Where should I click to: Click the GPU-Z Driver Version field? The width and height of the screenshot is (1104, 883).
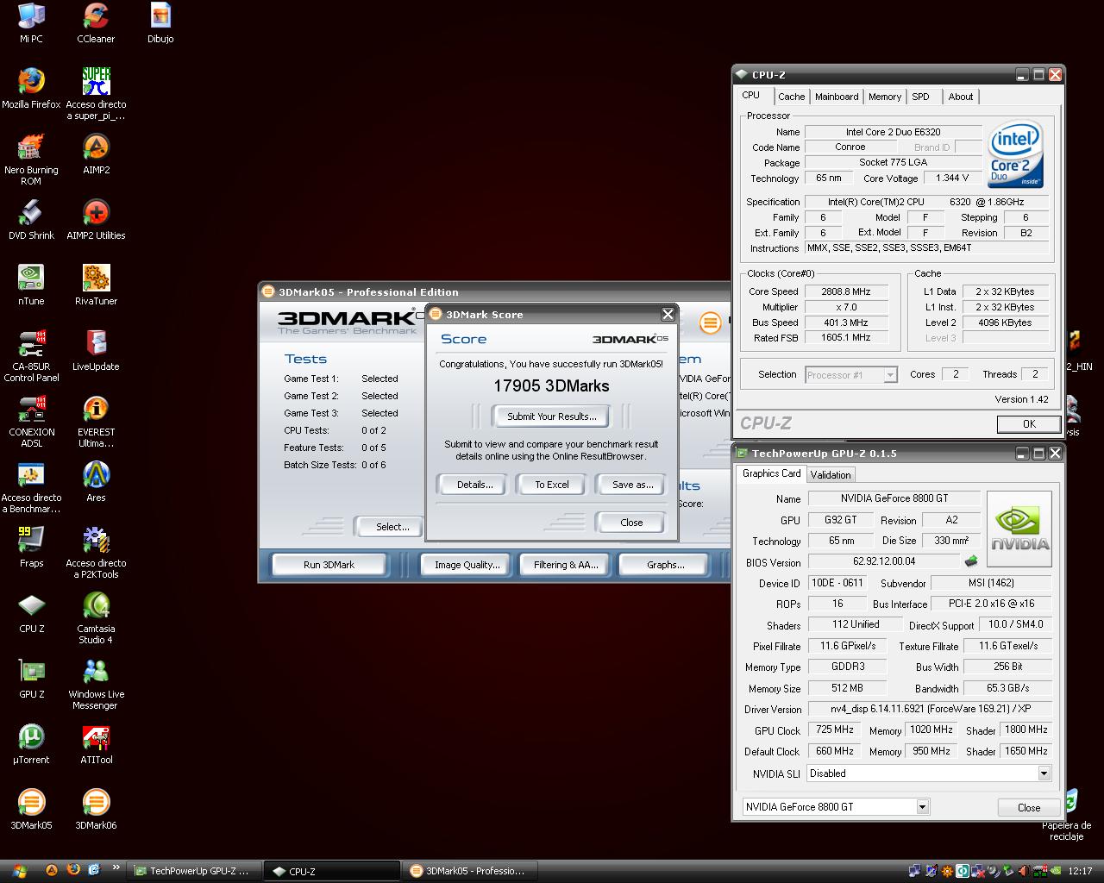pos(930,709)
